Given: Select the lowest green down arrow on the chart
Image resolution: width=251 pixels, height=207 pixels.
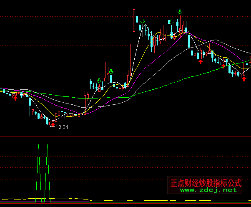Looking at the screenshot, I should tap(99, 80).
